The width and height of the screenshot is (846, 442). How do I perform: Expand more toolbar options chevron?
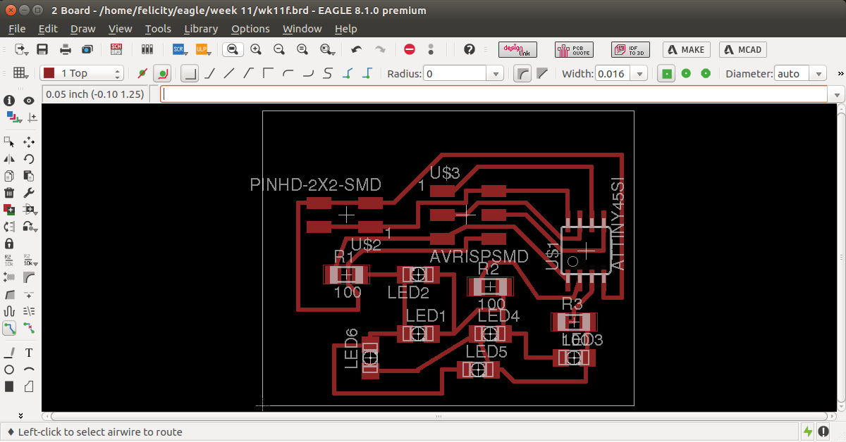(x=840, y=73)
